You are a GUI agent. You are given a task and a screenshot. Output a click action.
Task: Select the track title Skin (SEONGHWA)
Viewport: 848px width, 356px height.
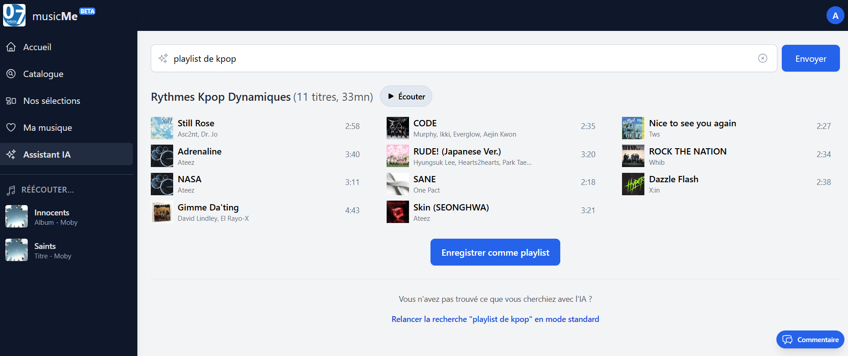(x=451, y=207)
